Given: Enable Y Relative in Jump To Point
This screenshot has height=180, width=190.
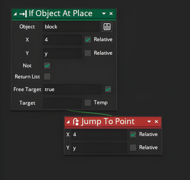Looking at the screenshot, I should tap(133, 147).
